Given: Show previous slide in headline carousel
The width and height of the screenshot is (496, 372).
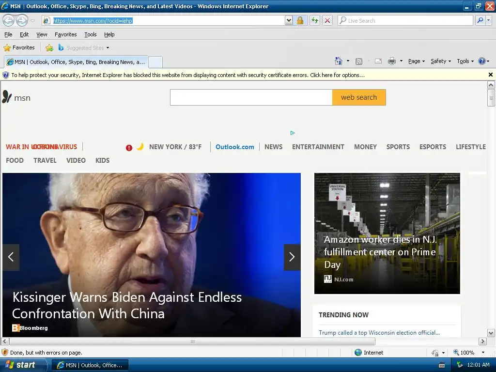Looking at the screenshot, I should coord(11,257).
